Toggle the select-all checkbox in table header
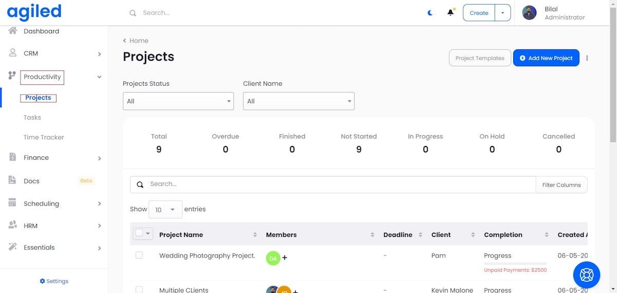The width and height of the screenshot is (617, 293). coord(139,233)
